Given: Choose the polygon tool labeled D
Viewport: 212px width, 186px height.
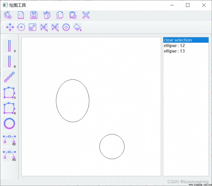Looking at the screenshot, I should [x=10, y=92].
